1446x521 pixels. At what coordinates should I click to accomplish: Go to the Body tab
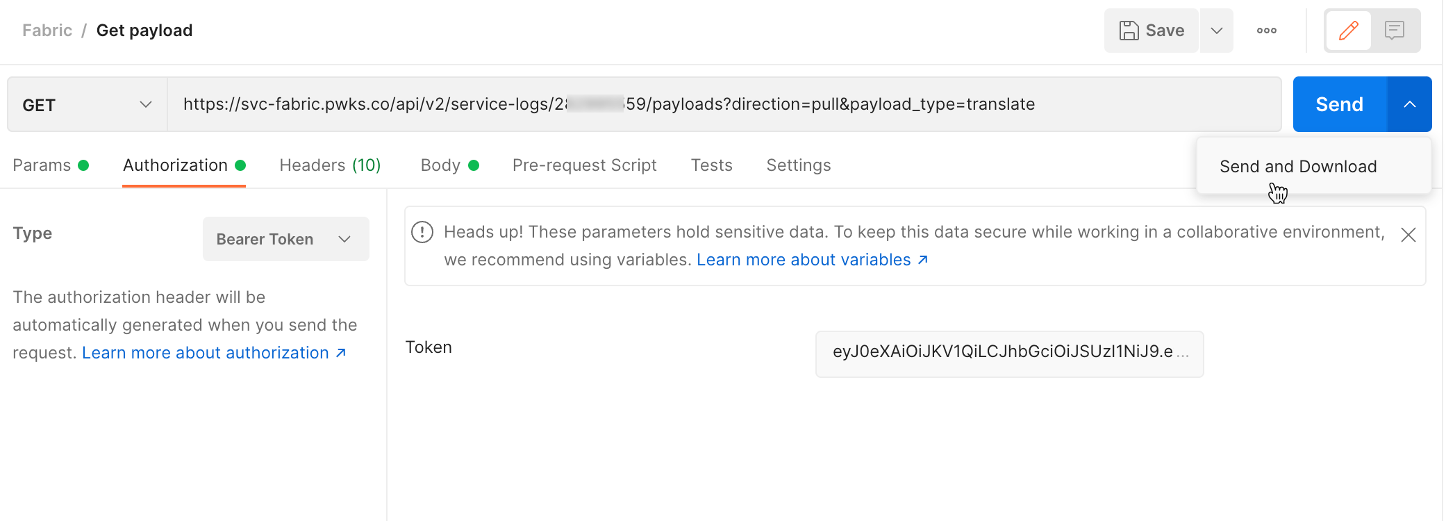point(440,165)
